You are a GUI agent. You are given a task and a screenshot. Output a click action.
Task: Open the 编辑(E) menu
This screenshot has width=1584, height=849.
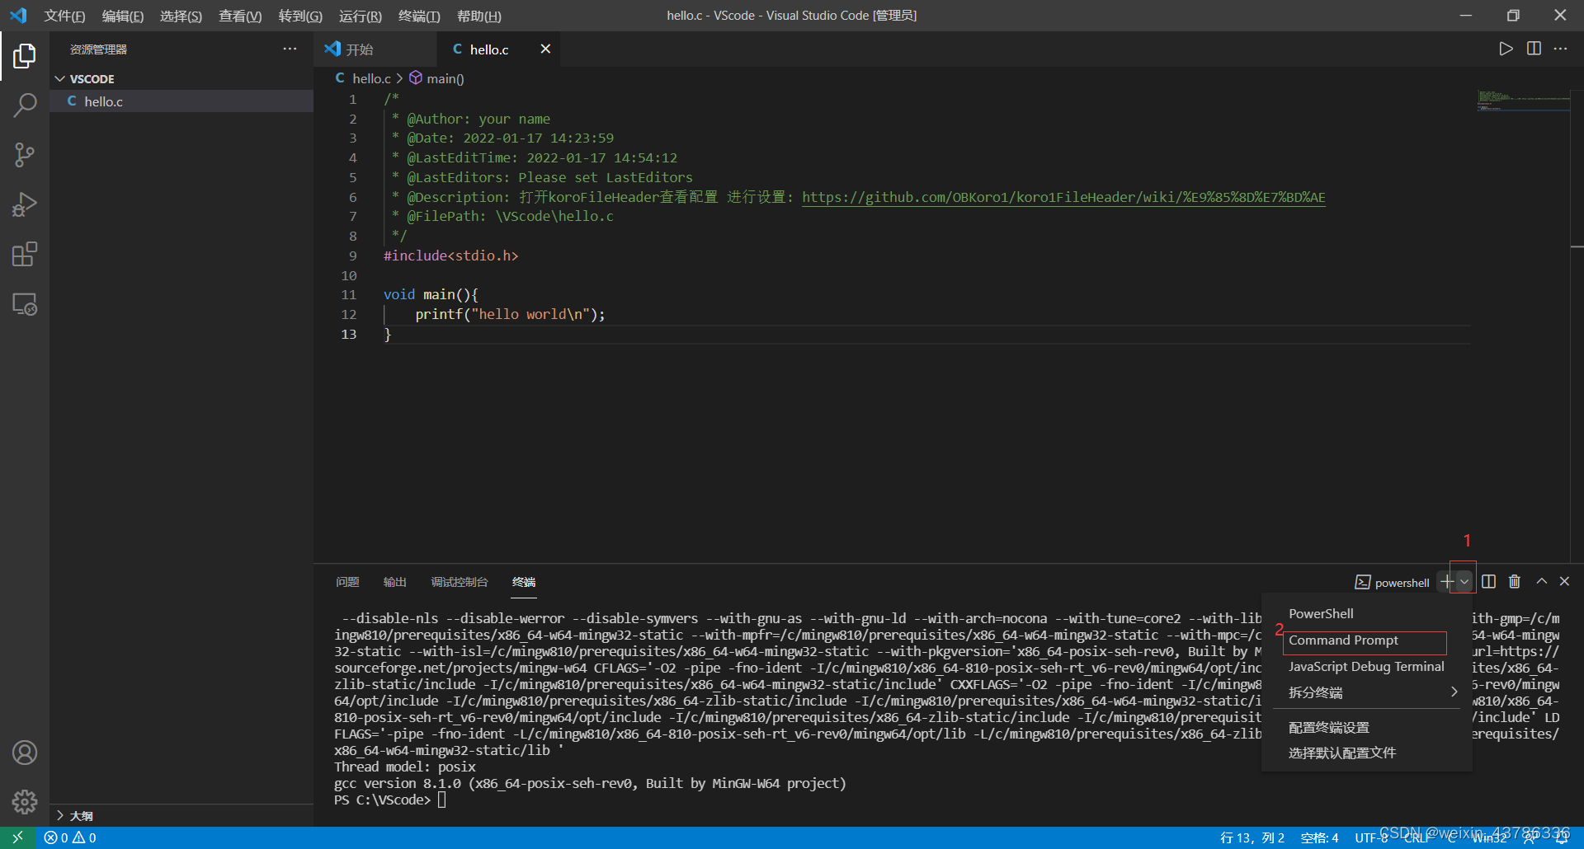click(x=123, y=16)
